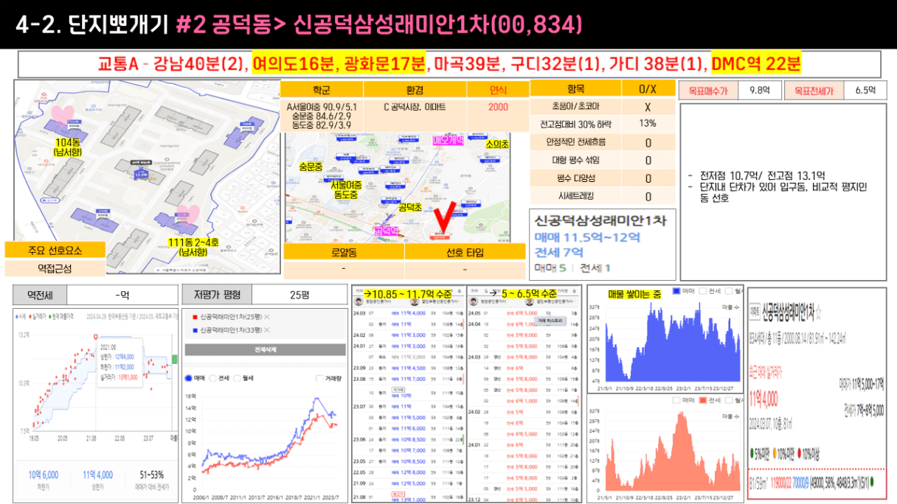Screen dimensions: 897x504
Task: Click the apartment complex map with 104동
Action: point(145,178)
